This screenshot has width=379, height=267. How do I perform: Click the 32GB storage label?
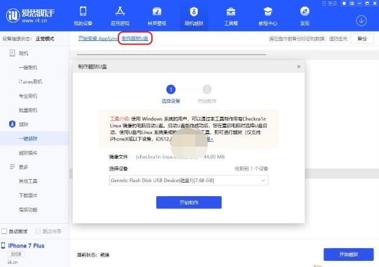coord(16,254)
